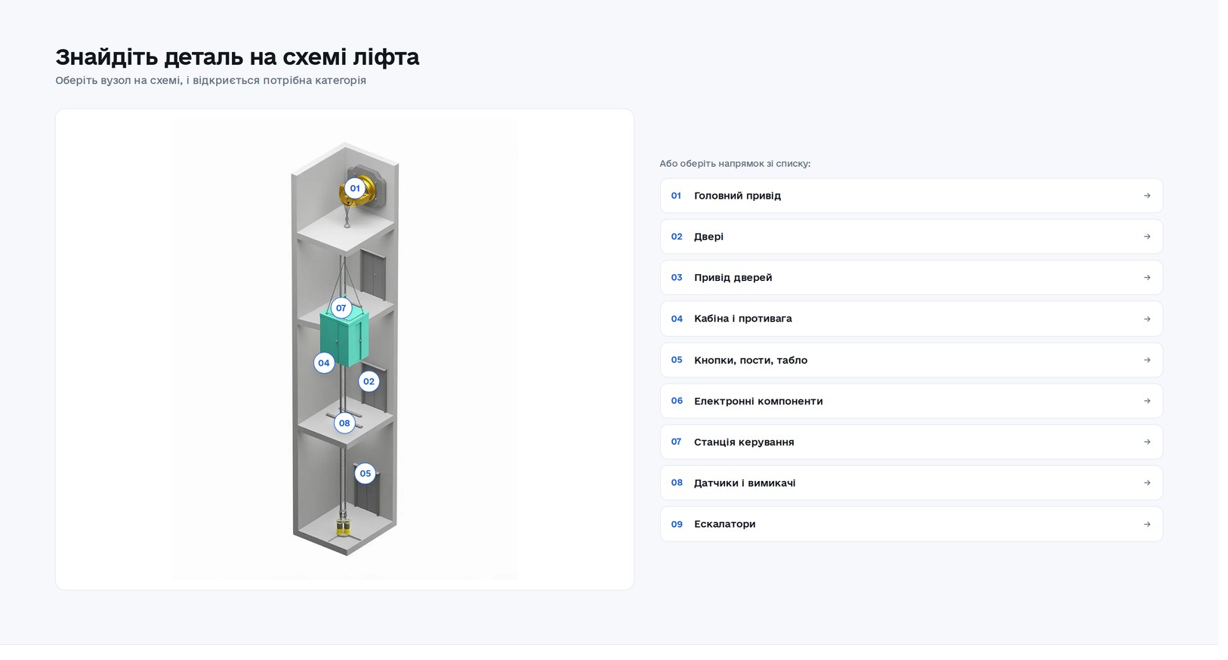Click marker 01 on the elevator motor
The height and width of the screenshot is (660, 1228).
pos(355,188)
